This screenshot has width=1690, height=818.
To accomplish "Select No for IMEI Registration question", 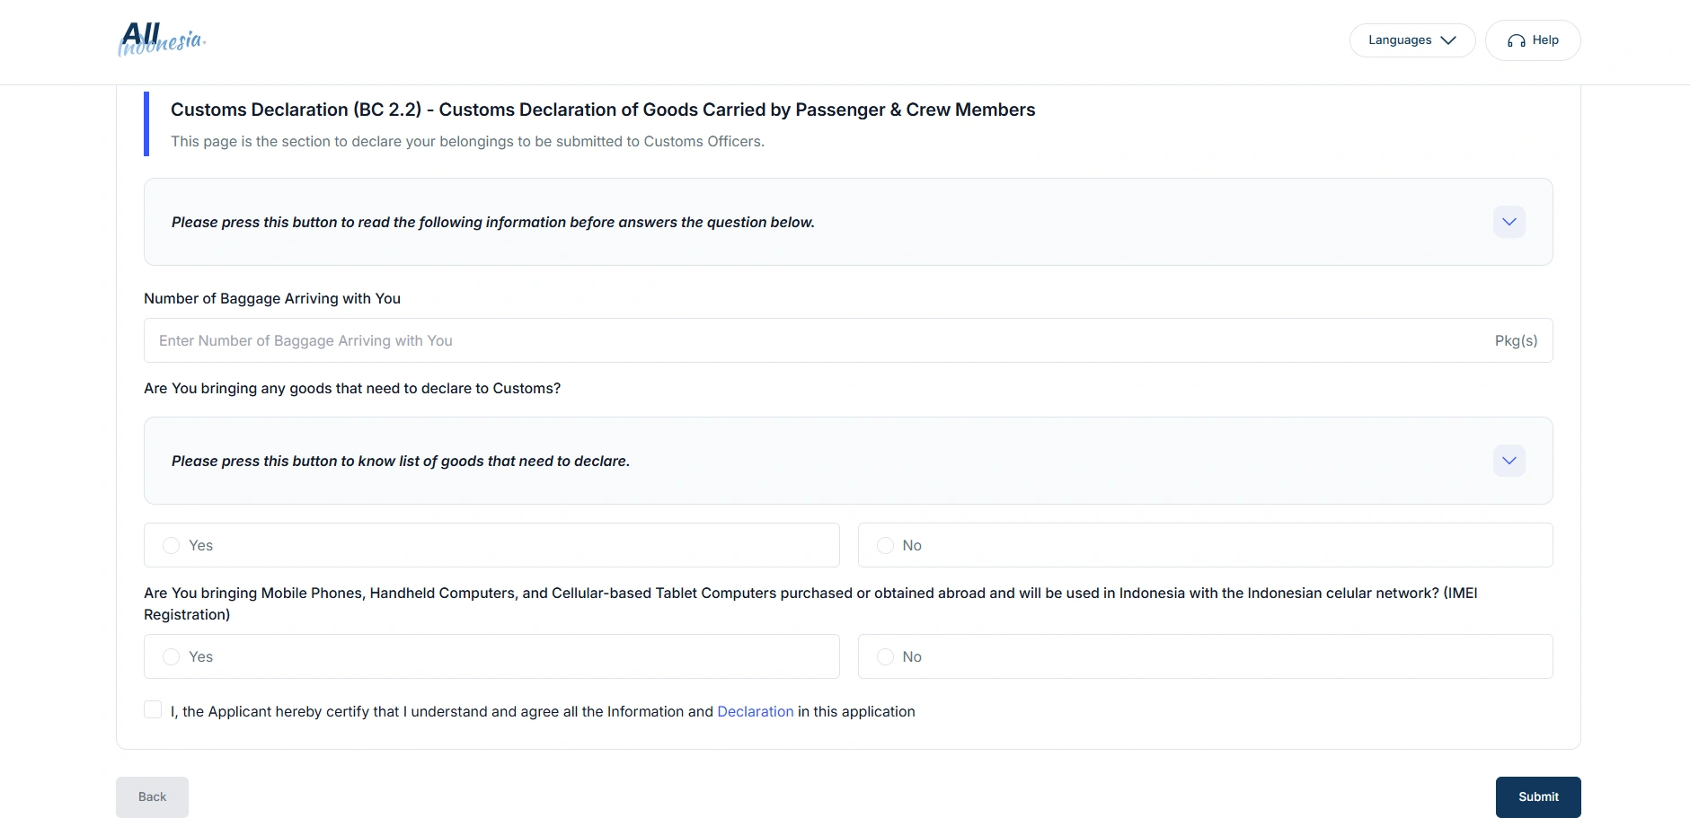I will (885, 656).
